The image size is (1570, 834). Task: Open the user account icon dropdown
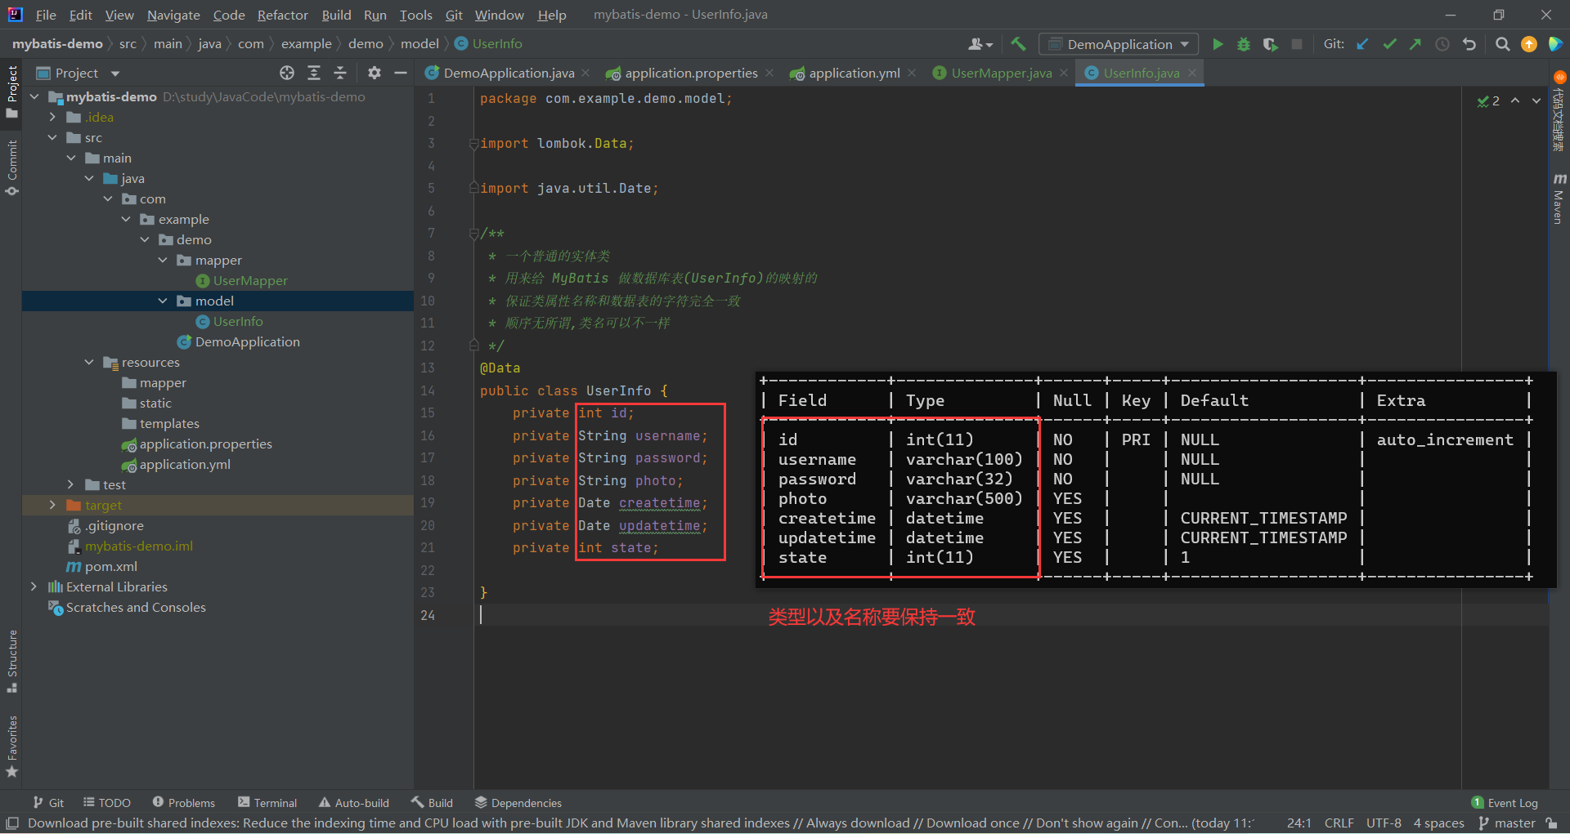click(x=980, y=44)
